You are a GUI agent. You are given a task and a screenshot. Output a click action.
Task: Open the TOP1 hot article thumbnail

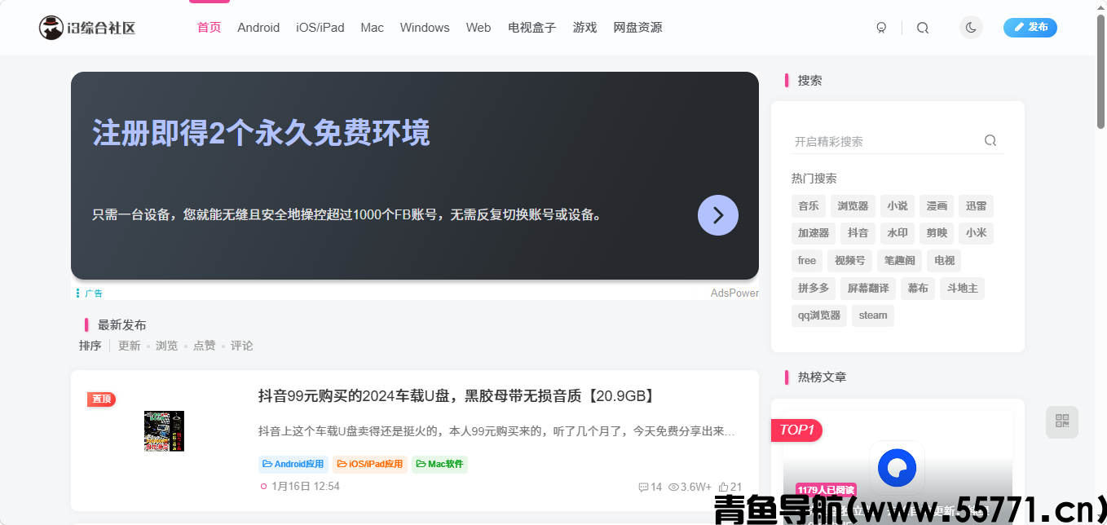(x=898, y=469)
